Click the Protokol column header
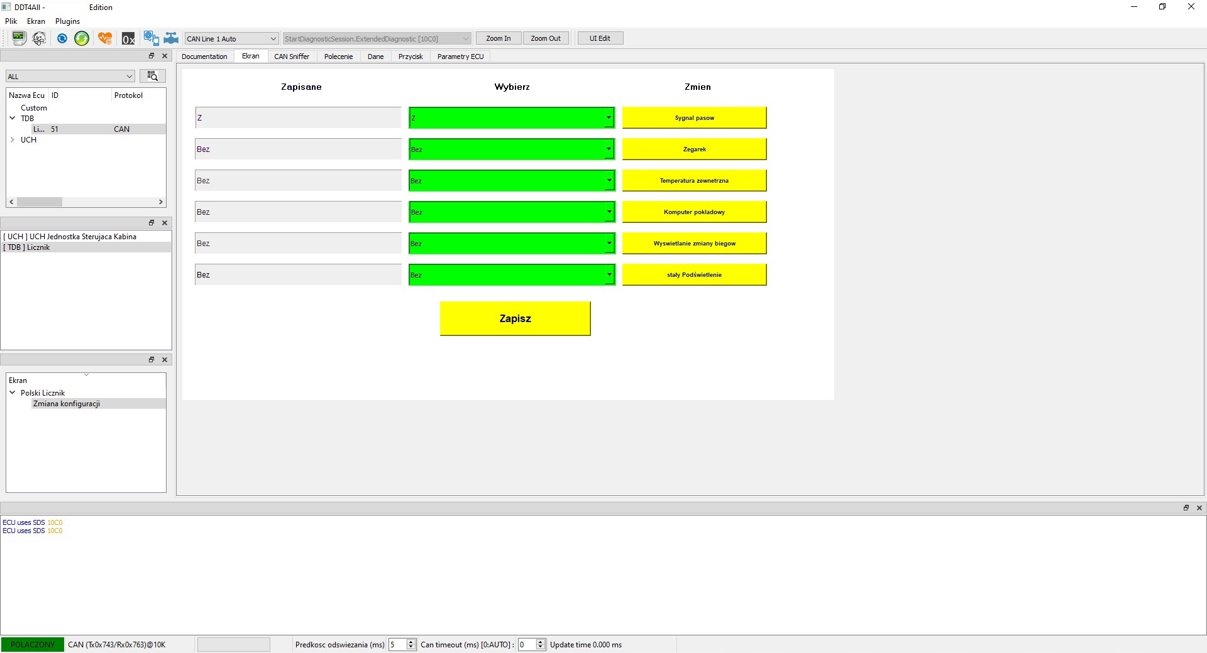Screen dimensions: 1207x653 pos(129,95)
